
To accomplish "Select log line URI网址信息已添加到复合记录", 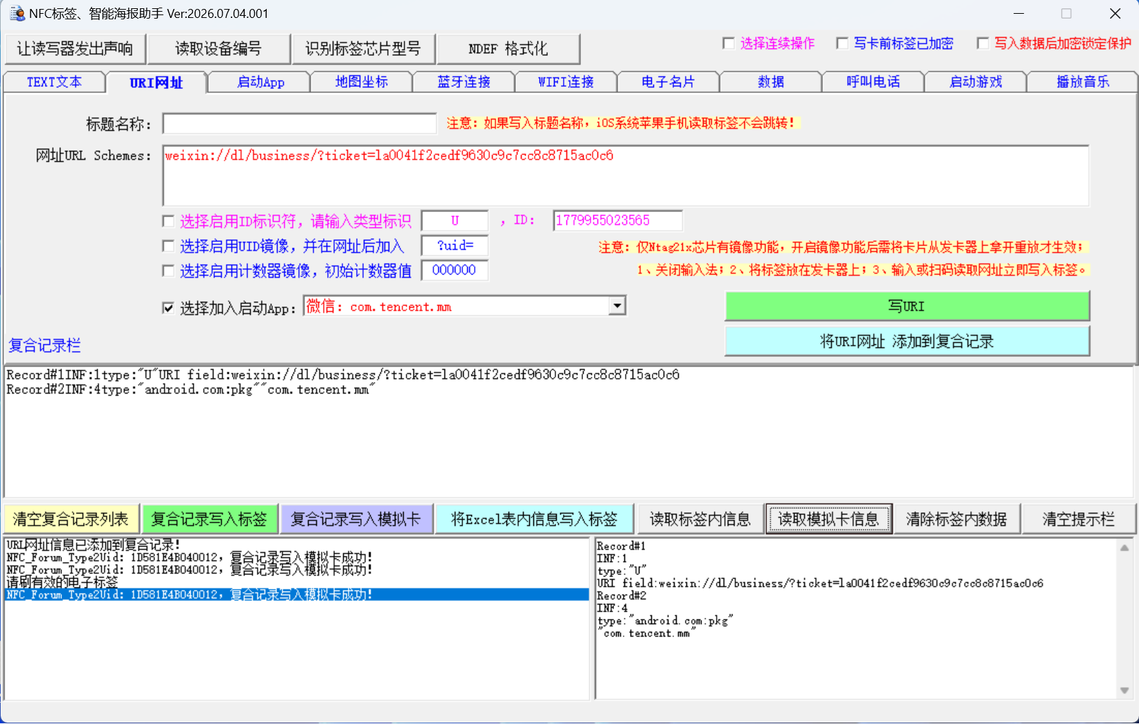I will [x=93, y=545].
